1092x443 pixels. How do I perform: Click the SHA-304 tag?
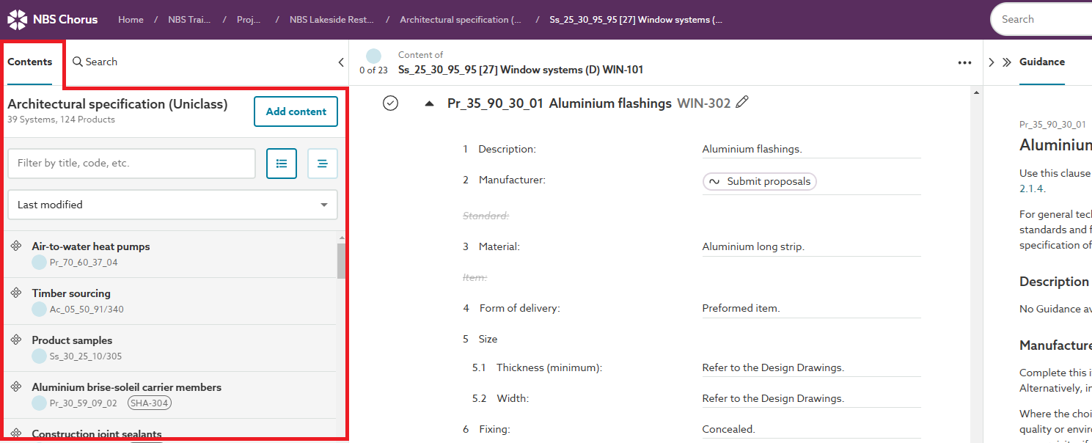(x=150, y=403)
